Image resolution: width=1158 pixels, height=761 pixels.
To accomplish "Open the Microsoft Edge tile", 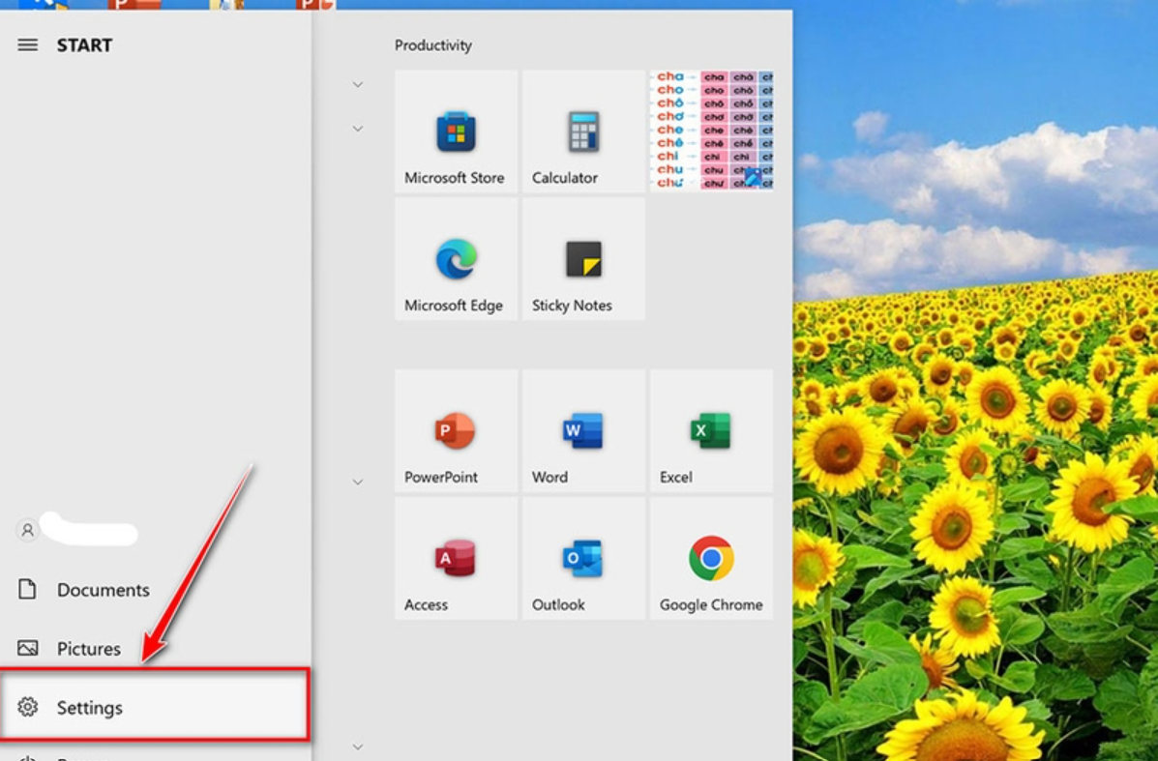I will [x=456, y=259].
